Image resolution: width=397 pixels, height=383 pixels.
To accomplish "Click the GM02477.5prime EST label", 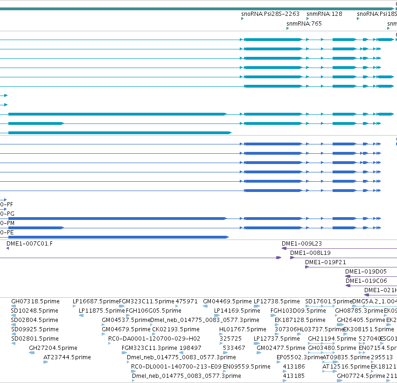I will (x=281, y=348).
